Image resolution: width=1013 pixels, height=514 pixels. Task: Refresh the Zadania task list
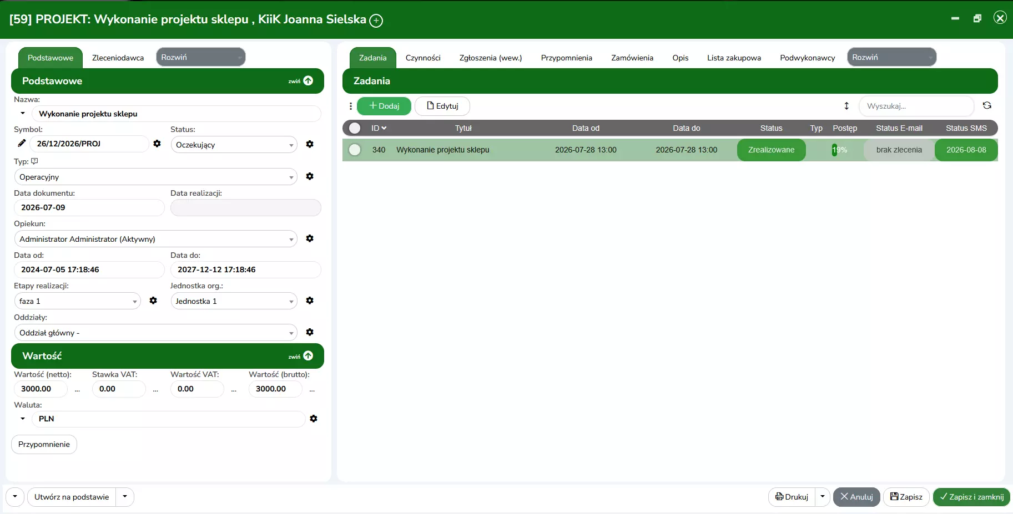[987, 105]
